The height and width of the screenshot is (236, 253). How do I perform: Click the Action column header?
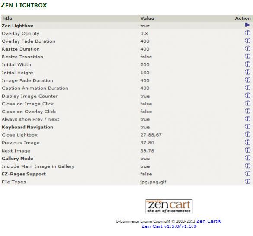point(243,18)
